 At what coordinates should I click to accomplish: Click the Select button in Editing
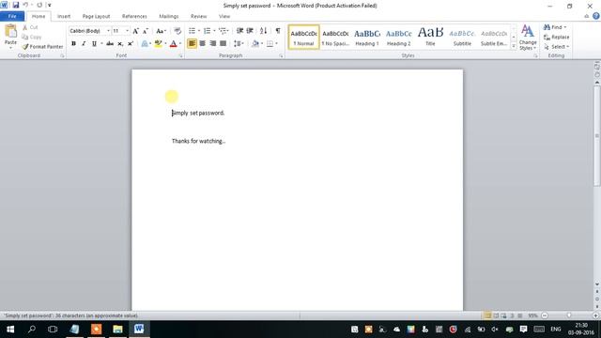[x=556, y=47]
